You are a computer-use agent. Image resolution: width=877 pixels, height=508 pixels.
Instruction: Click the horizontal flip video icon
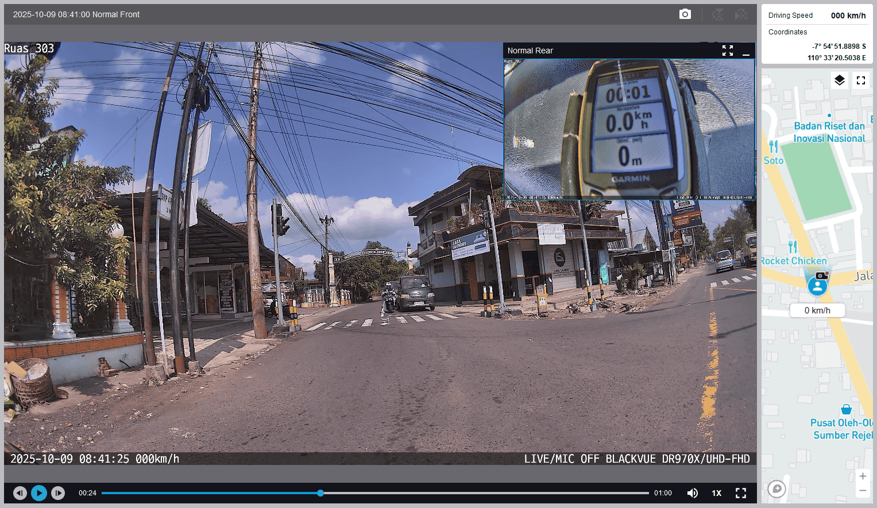pos(741,14)
